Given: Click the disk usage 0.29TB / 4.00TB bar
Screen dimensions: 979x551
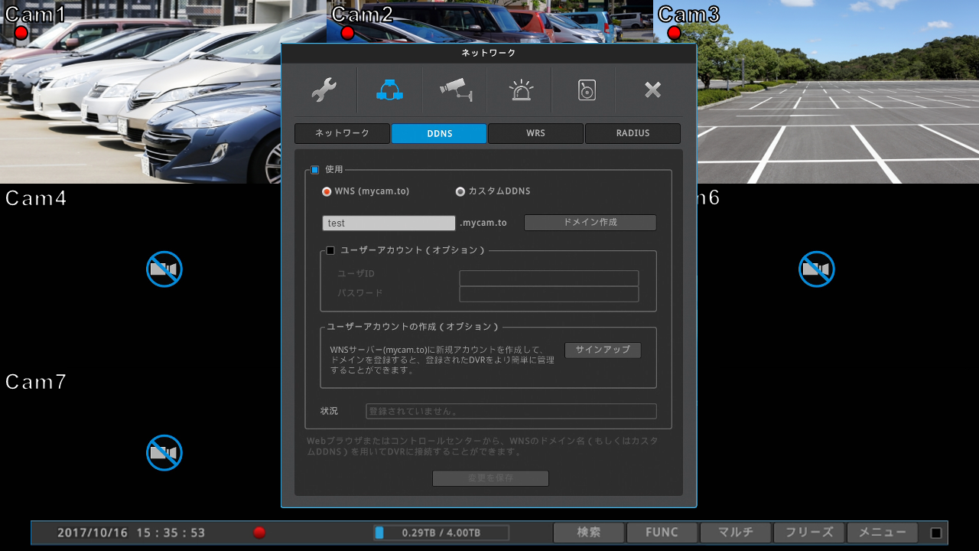Looking at the screenshot, I should coord(441,533).
